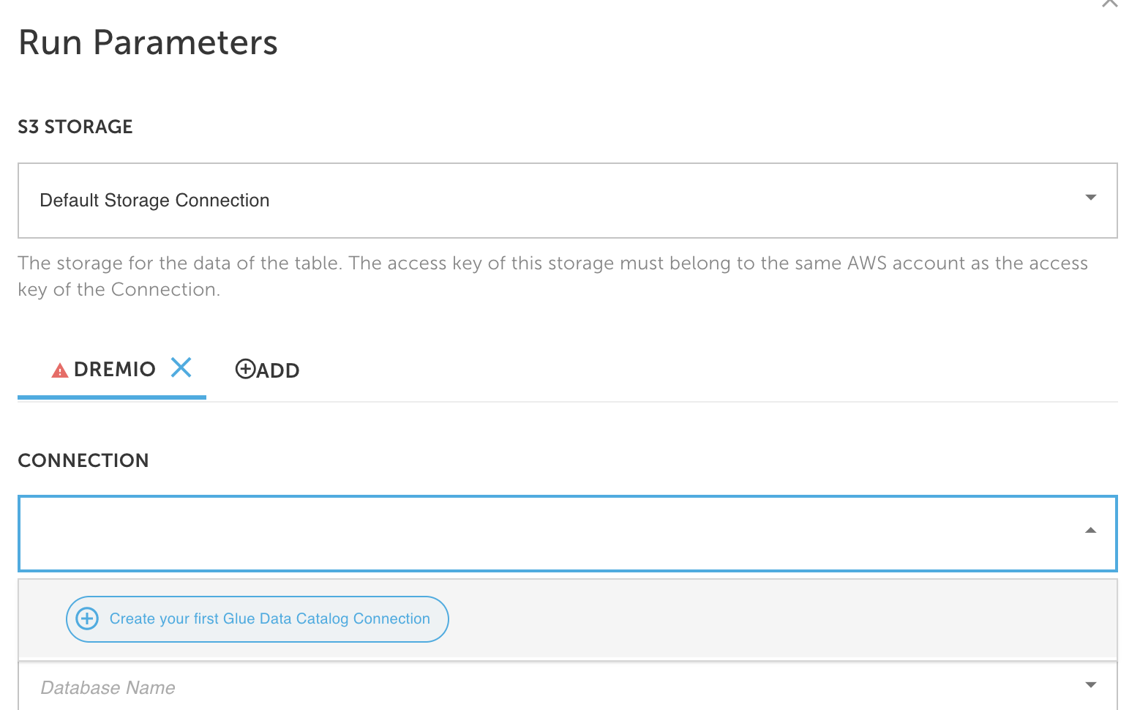
Task: Collapse the Connection dropdown using up arrow
Action: tap(1090, 531)
